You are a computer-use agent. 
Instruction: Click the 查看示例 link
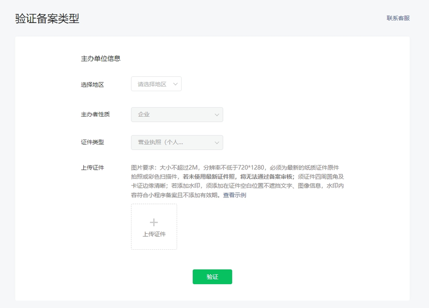(234, 195)
